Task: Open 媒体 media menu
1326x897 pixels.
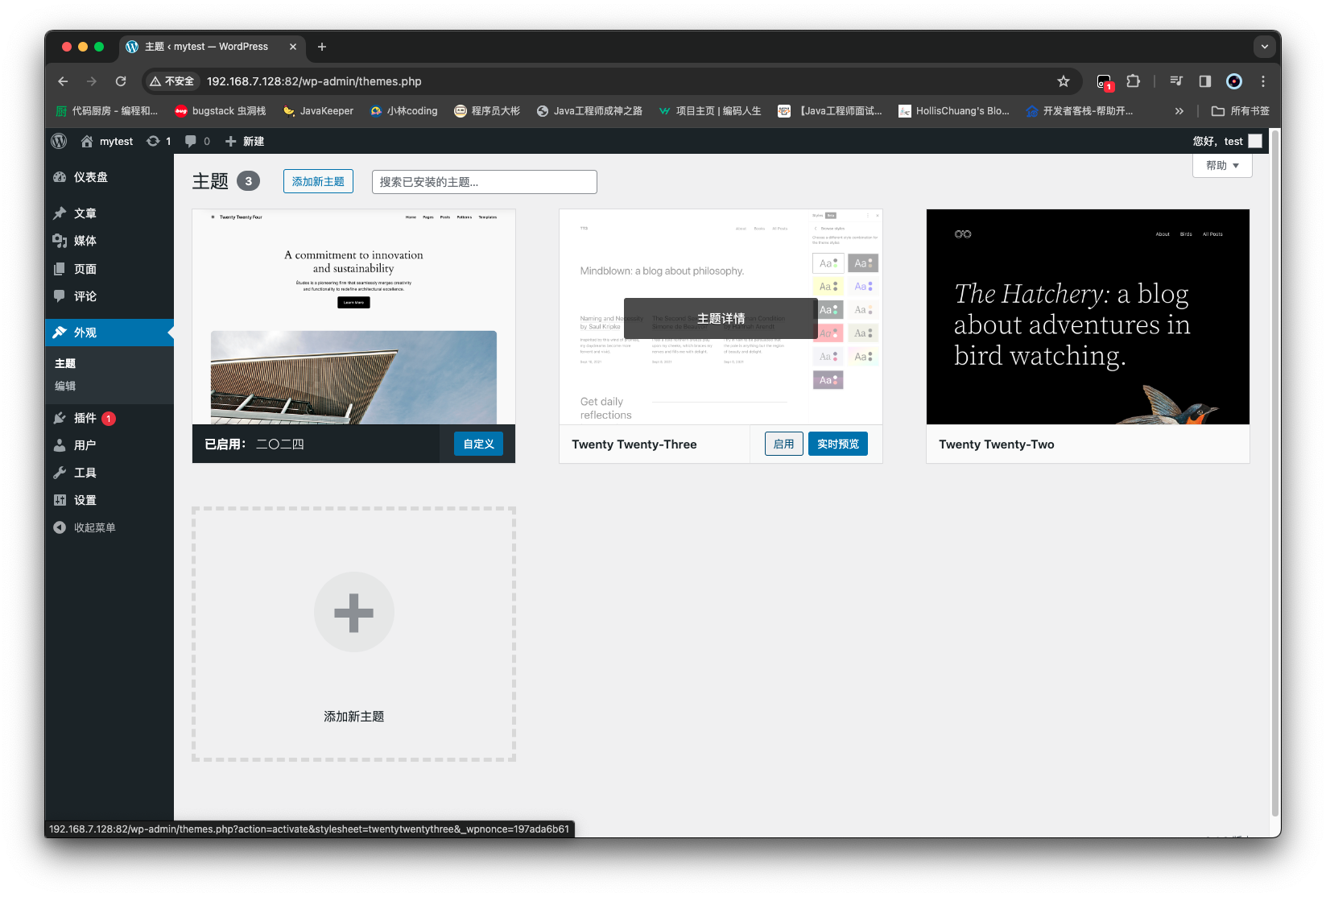Action: [x=109, y=241]
